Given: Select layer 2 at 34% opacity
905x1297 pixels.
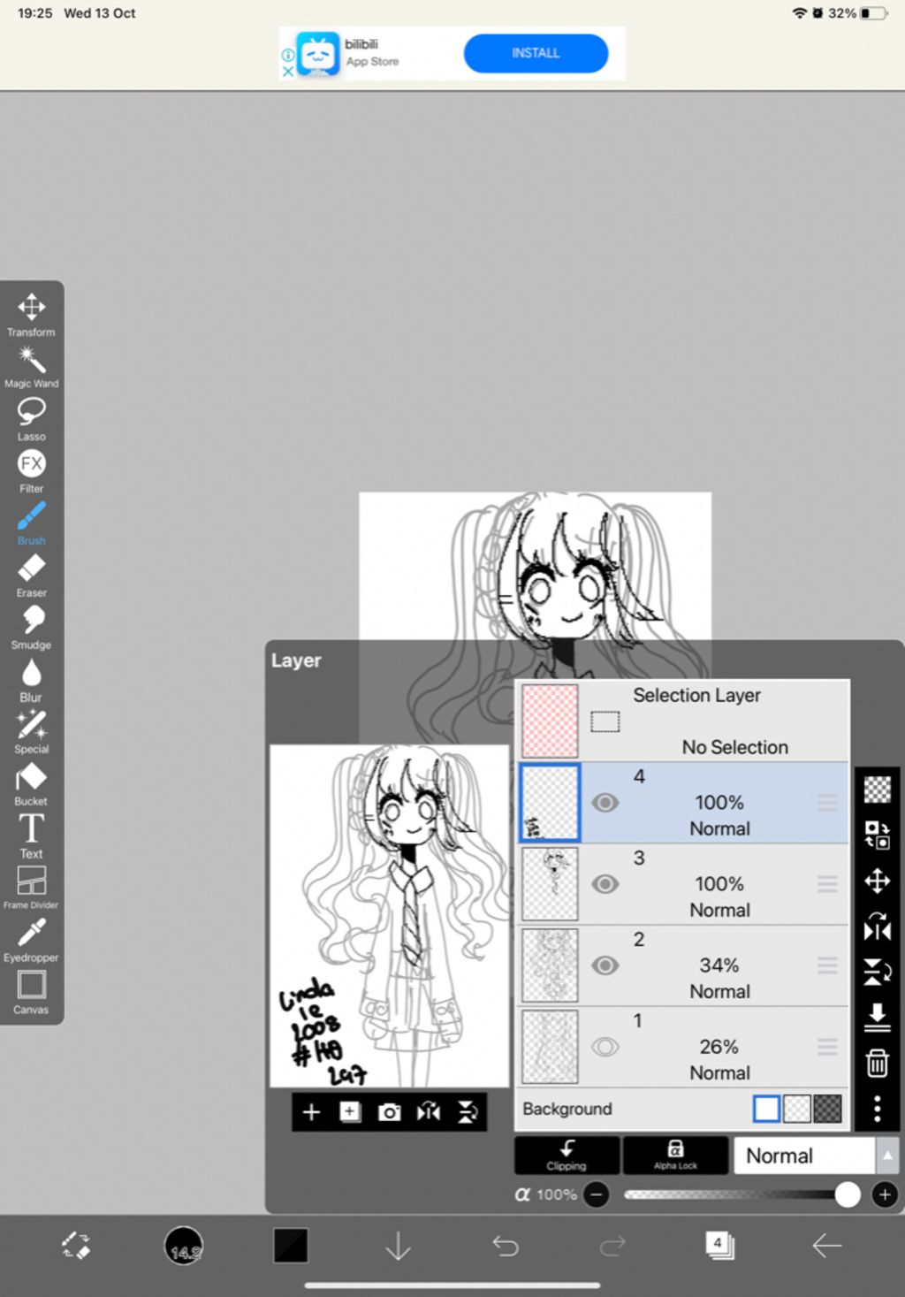Looking at the screenshot, I should click(682, 965).
